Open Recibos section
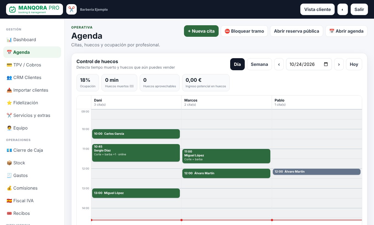 tap(32, 213)
